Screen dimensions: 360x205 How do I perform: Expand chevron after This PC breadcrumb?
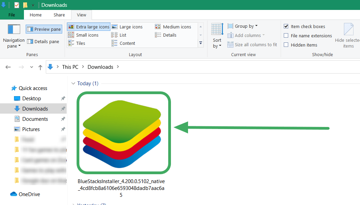[83, 67]
